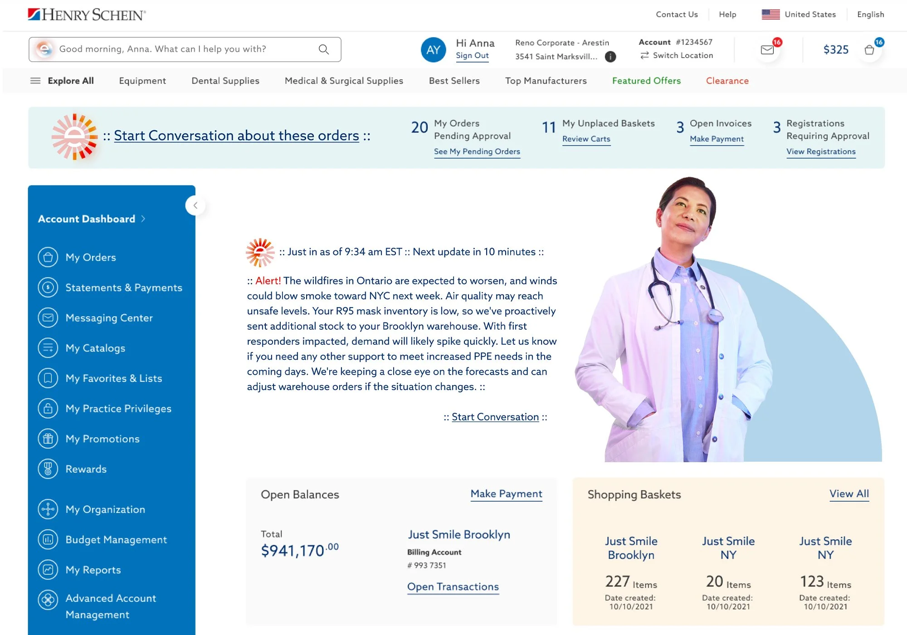Viewport: 907px width, 635px height.
Task: Click the My Favorites & Lists bookmark icon
Action: point(48,378)
